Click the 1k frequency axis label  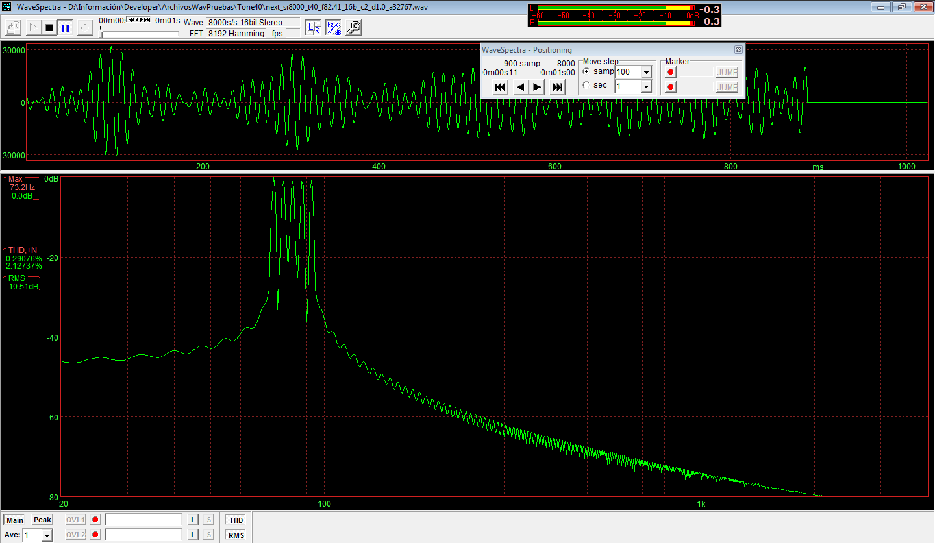coord(701,504)
